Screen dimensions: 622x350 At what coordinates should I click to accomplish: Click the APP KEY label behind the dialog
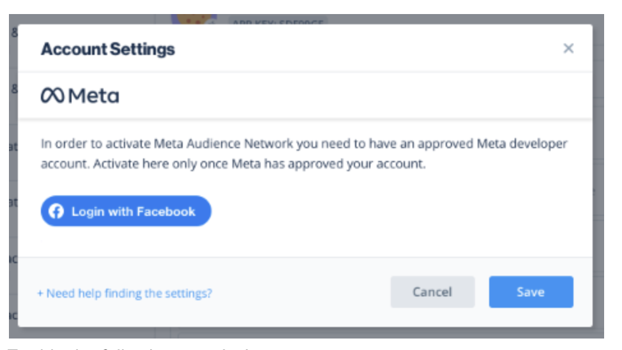277,23
